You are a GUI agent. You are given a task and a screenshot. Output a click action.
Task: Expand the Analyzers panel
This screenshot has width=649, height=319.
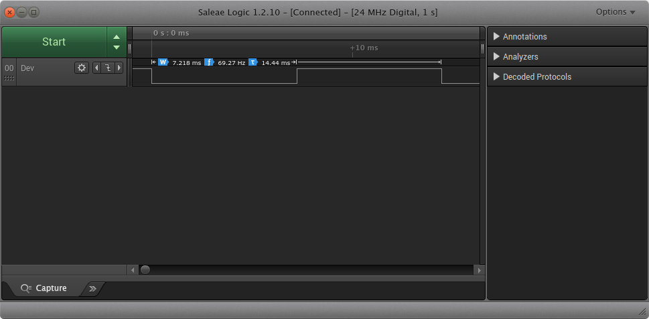click(567, 57)
